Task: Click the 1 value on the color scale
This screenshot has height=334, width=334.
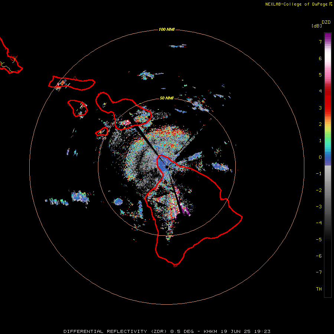Action: click(320, 141)
